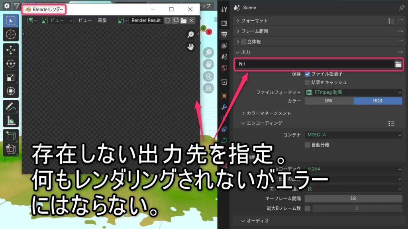408x229 pixels.
Task: Click the pan hand in render window
Action: pyautogui.click(x=191, y=47)
